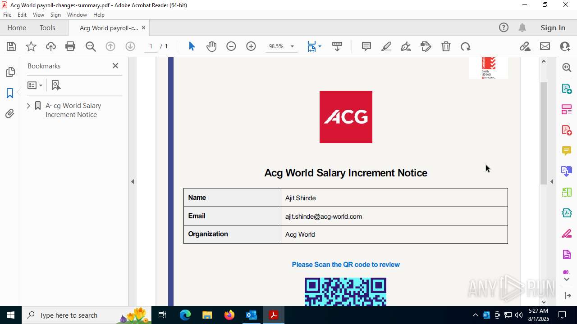Image resolution: width=577 pixels, height=324 pixels.
Task: Click the vertical document scrollbar thumb
Action: click(x=544, y=133)
